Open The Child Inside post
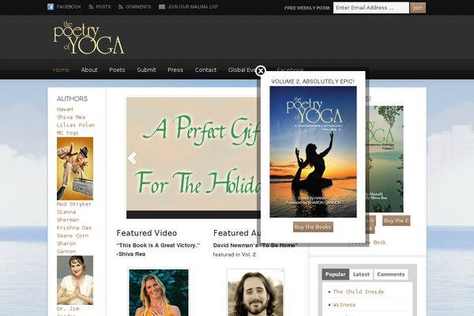 pos(359,292)
